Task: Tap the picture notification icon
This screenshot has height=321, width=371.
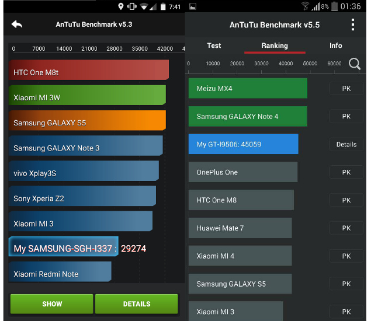Action: pos(193,6)
